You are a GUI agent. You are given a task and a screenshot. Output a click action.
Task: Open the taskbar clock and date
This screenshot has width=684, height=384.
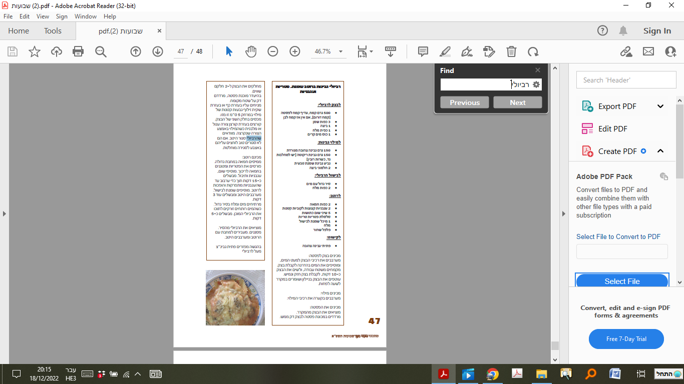[44, 373]
